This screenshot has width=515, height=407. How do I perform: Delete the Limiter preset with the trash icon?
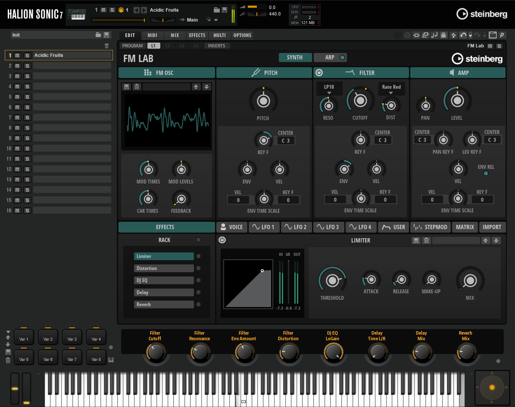(x=426, y=241)
